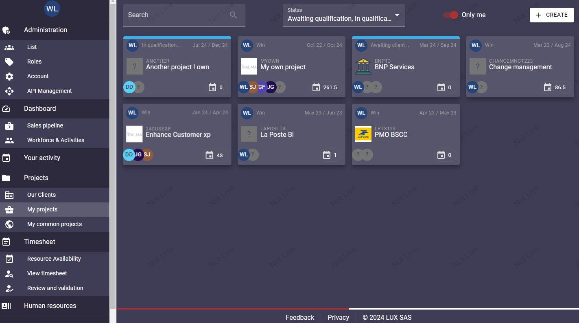Viewport: 579px width, 323px height.
Task: Collapse the Dashboard section
Action: pos(39,108)
